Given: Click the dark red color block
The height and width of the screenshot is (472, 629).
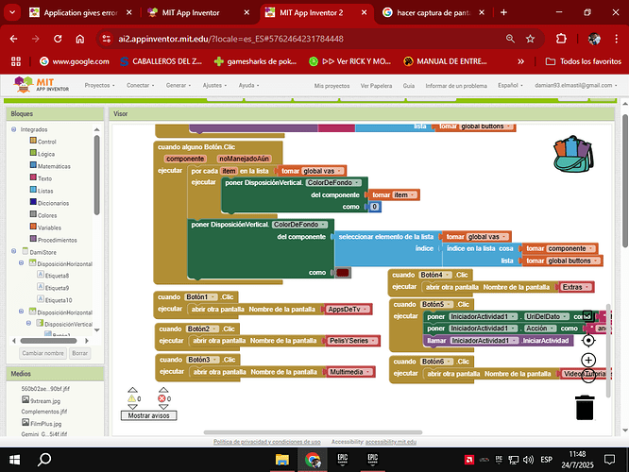Looking at the screenshot, I should (343, 273).
